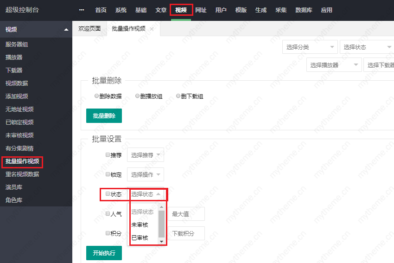Click the 最大值 input field
The height and width of the screenshot is (263, 394).
coord(186,214)
